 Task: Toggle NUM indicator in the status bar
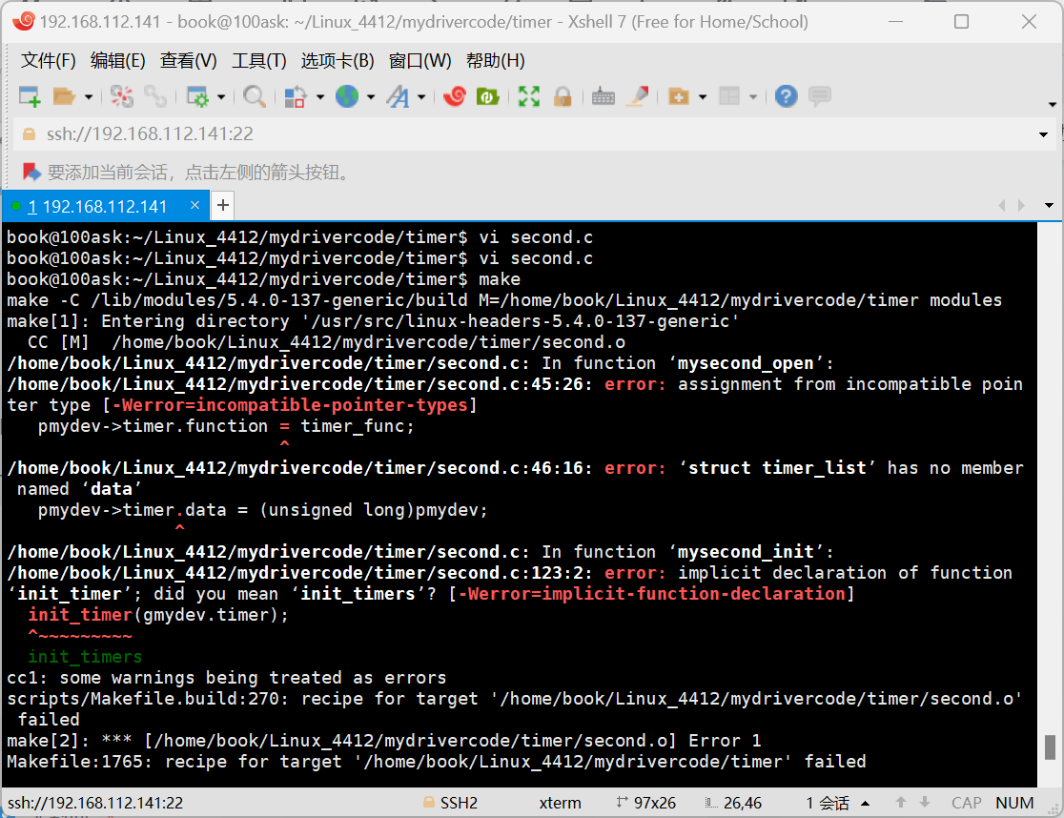click(1014, 803)
